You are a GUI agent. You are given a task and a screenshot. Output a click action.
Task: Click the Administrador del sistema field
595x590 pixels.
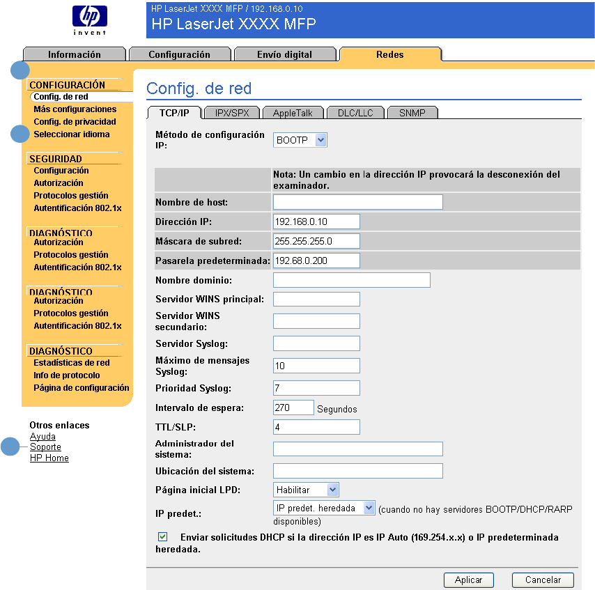[358, 449]
